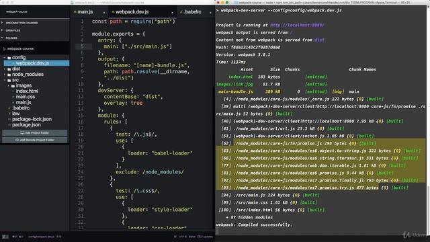Toggle the panel icon in the status bar's left corner
The width and height of the screenshot is (430, 242).
tap(5, 237)
